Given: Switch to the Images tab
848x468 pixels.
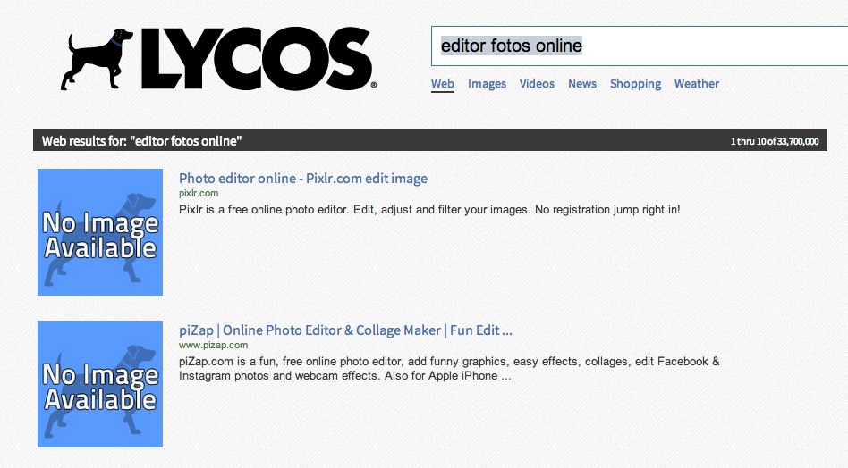Looking at the screenshot, I should (487, 84).
